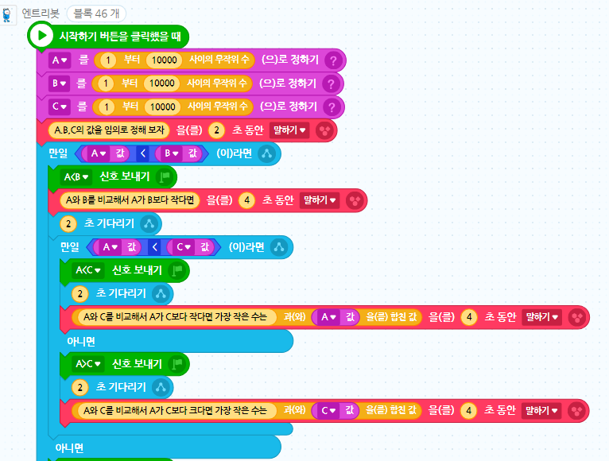The height and width of the screenshot is (461, 609).
Task: Open 말하기 dropdown on 'A,B,C의 값을' block
Action: pos(289,130)
